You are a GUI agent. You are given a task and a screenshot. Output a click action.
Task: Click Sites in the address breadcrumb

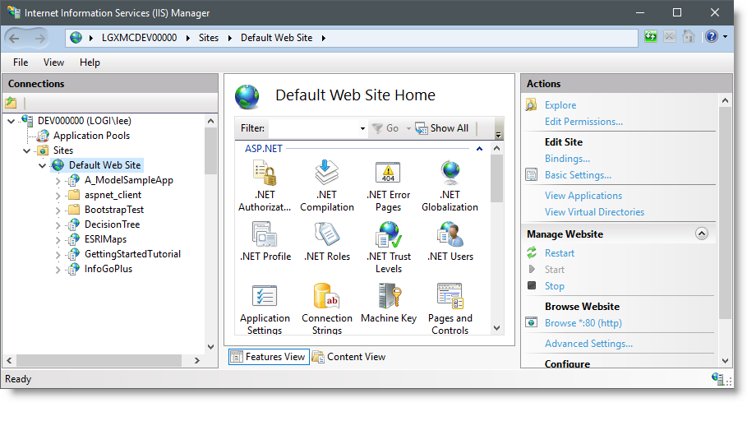pos(209,38)
